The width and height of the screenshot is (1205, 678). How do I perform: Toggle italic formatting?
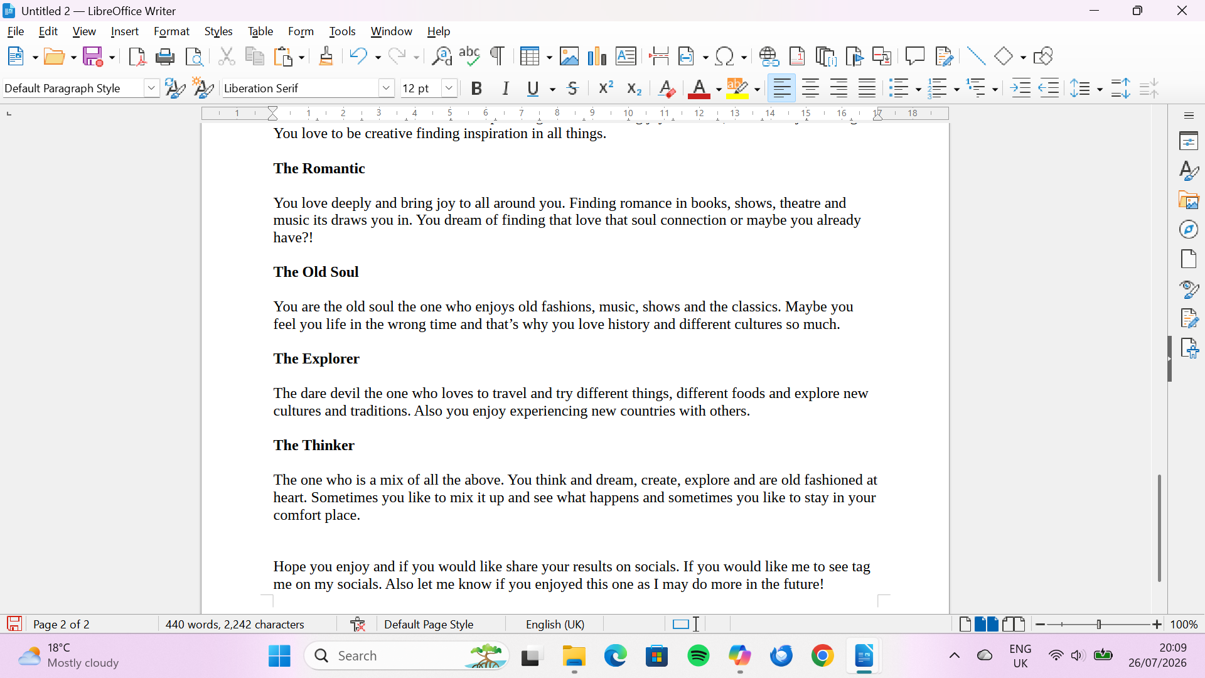coord(505,89)
